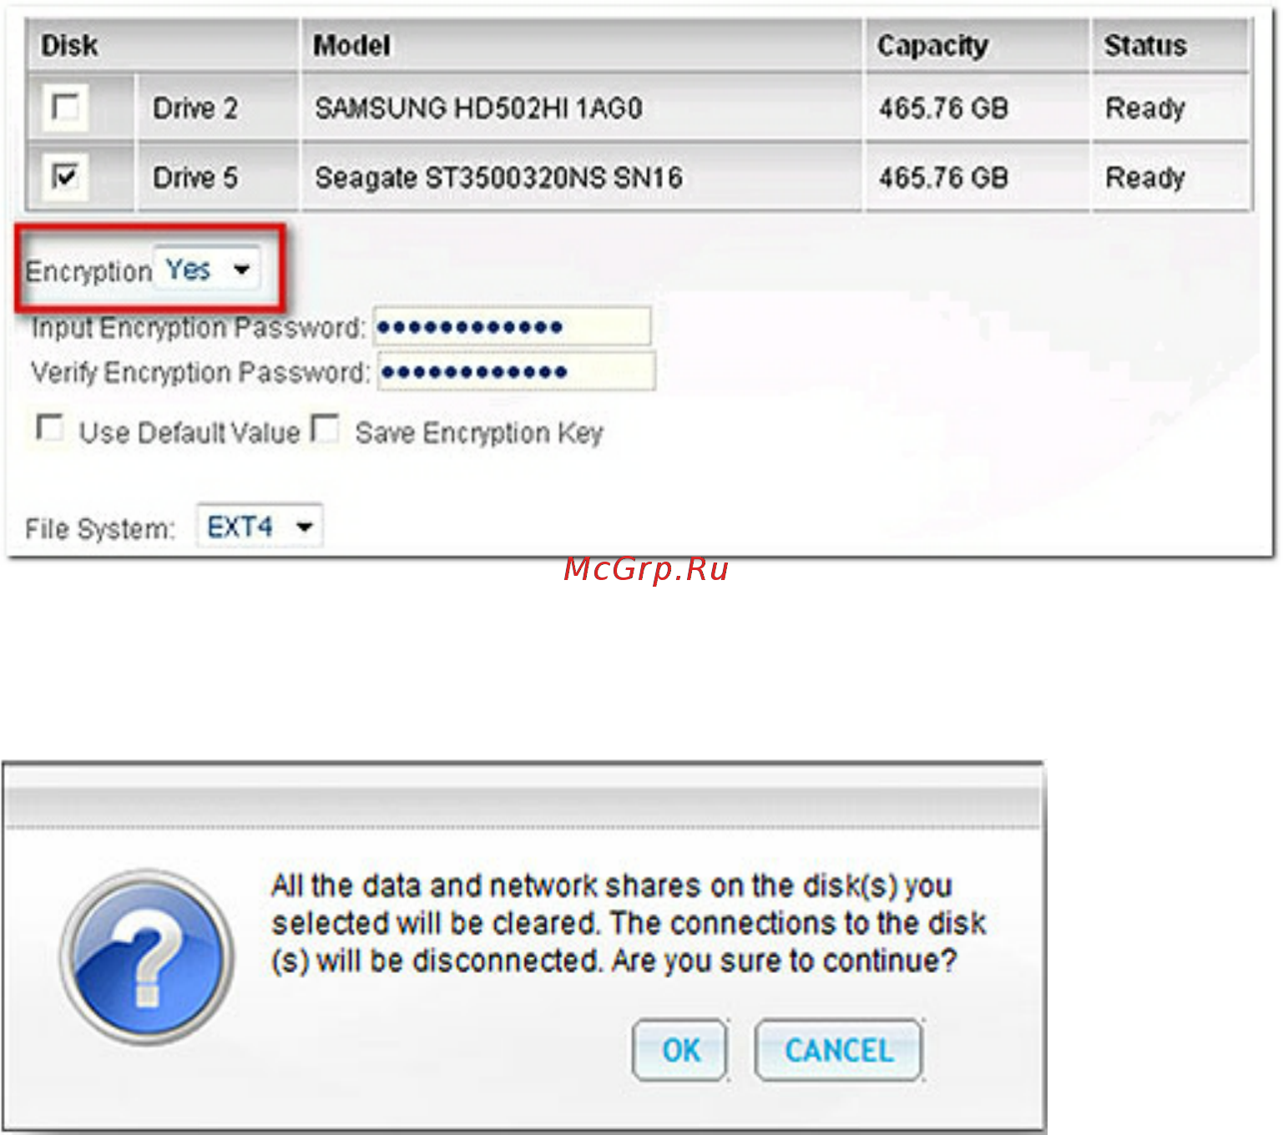Click the Verify Encryption Password field
Image resolution: width=1283 pixels, height=1135 pixels.
(x=517, y=371)
